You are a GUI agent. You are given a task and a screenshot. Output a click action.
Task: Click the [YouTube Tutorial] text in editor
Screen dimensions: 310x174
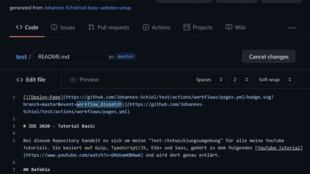[x=279, y=148]
